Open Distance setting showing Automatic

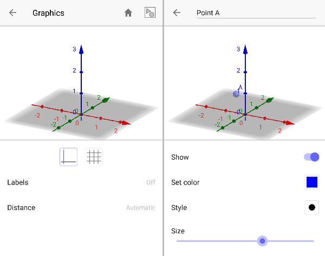[81, 208]
